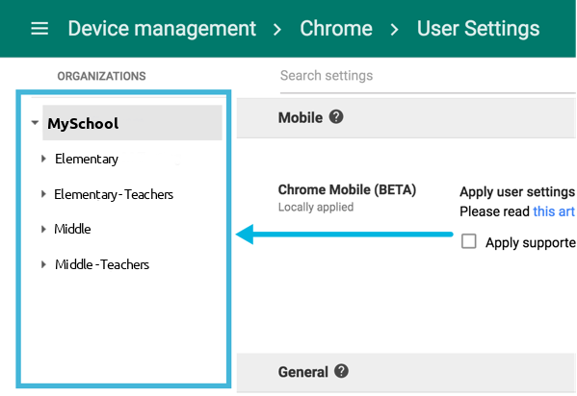
Task: Open User Settings breadcrumb
Action: 478,29
